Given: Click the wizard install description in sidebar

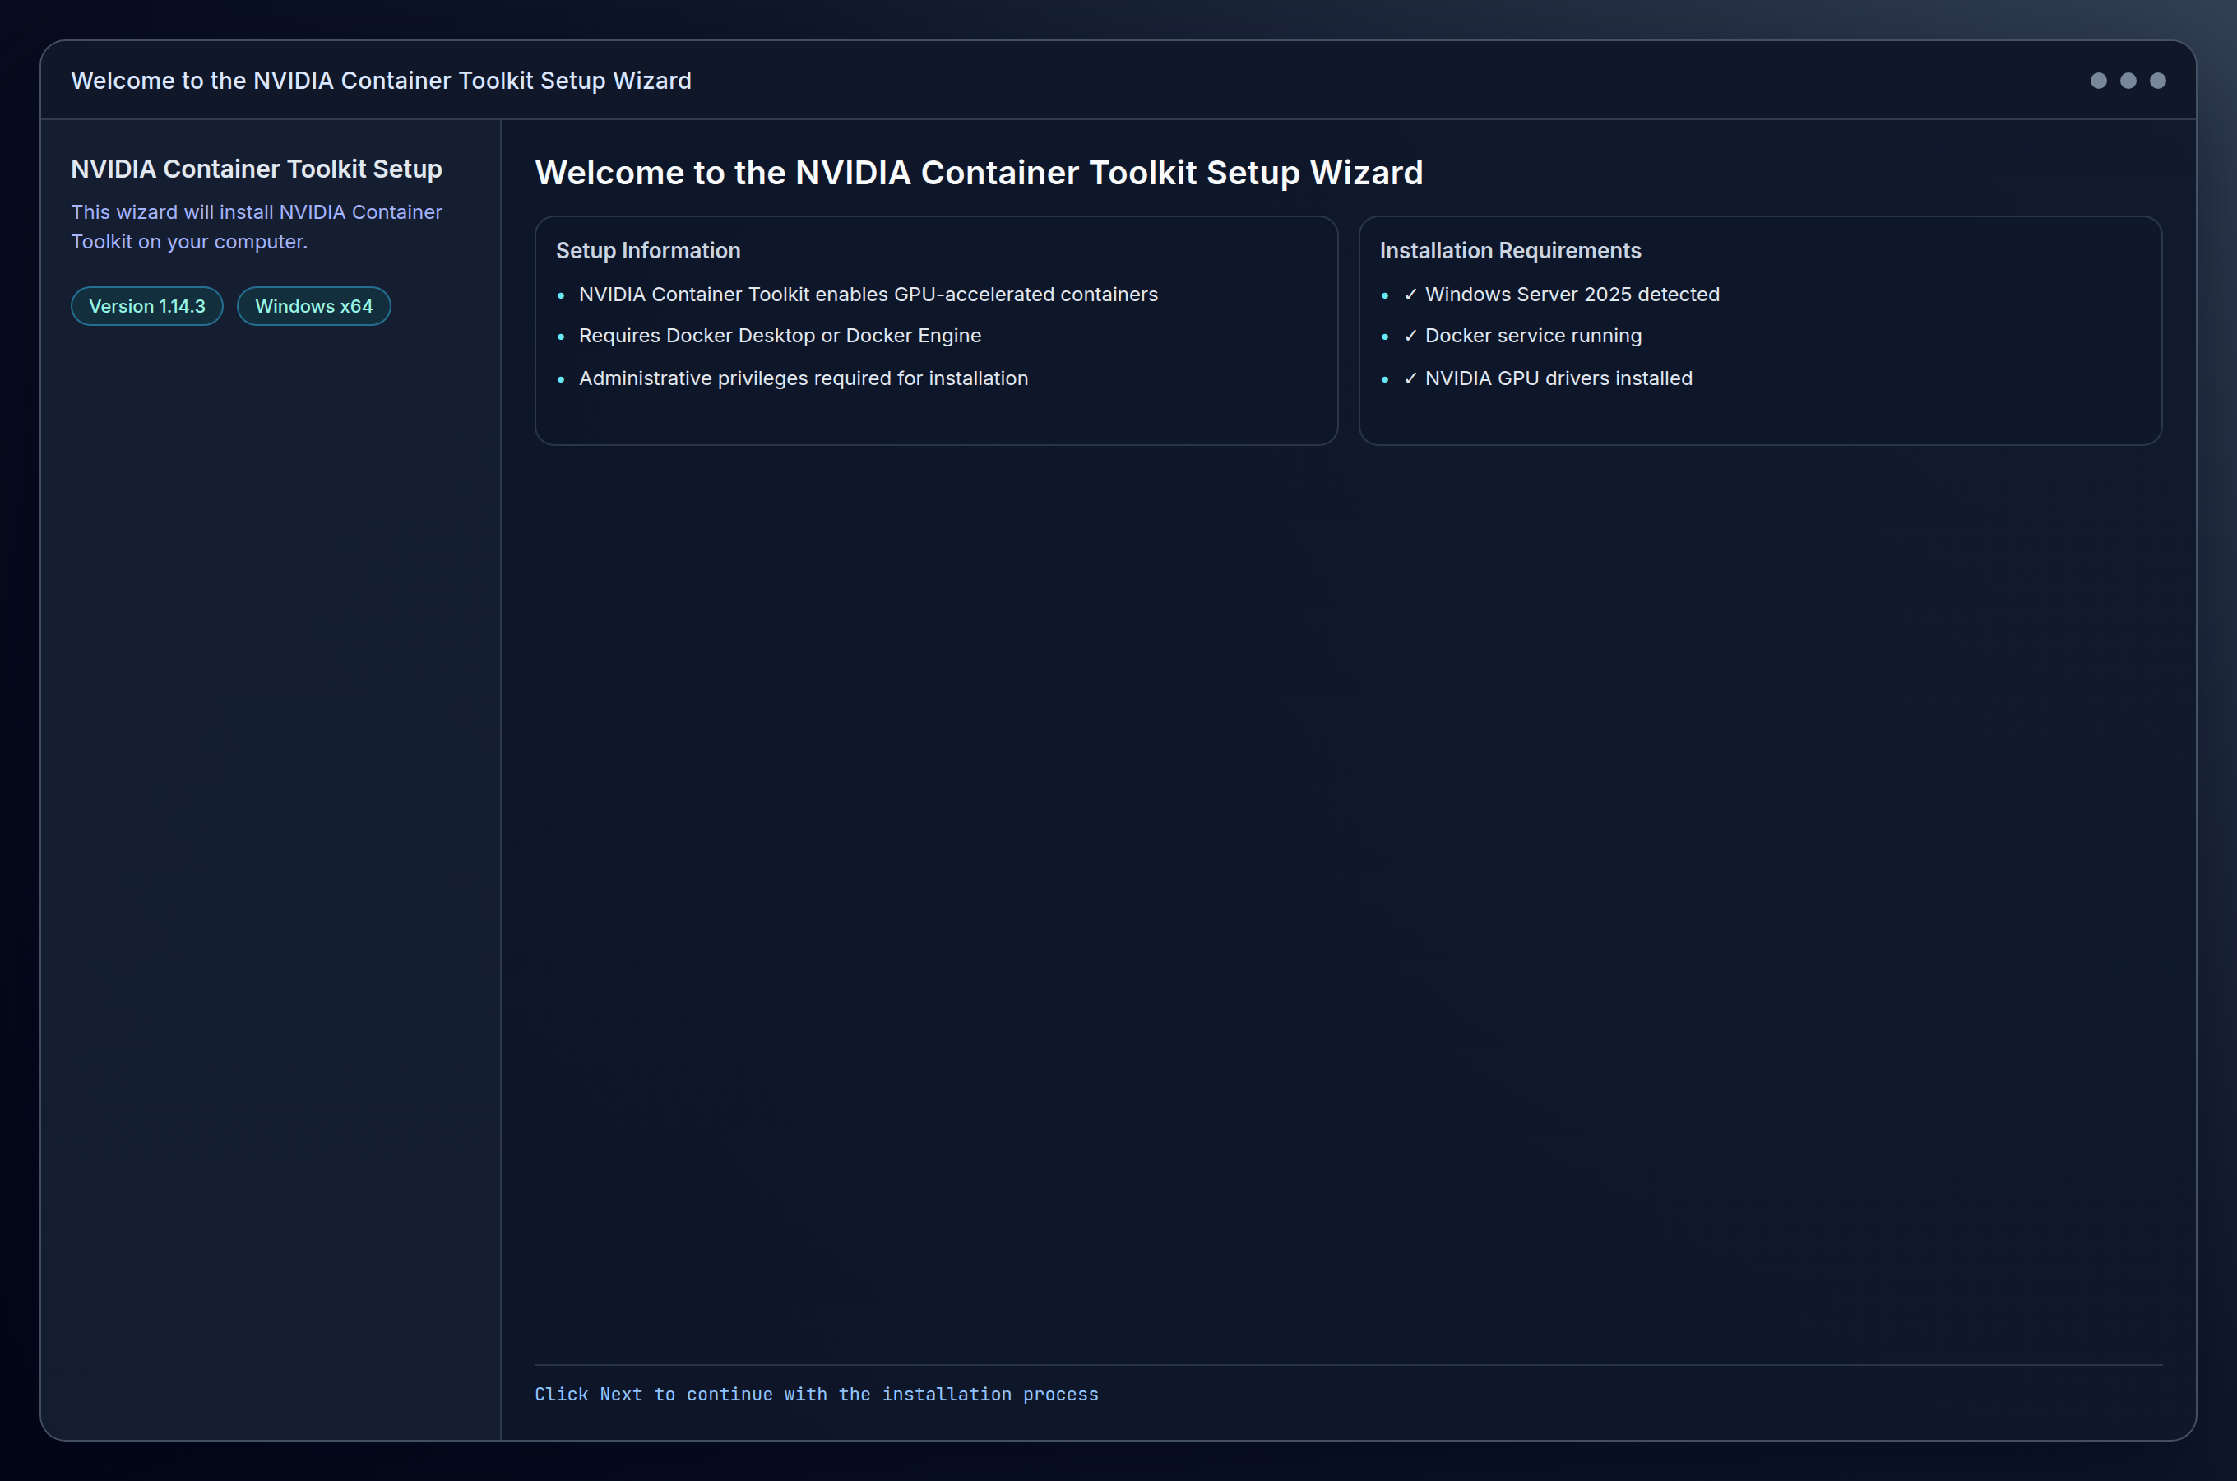Looking at the screenshot, I should pos(257,227).
